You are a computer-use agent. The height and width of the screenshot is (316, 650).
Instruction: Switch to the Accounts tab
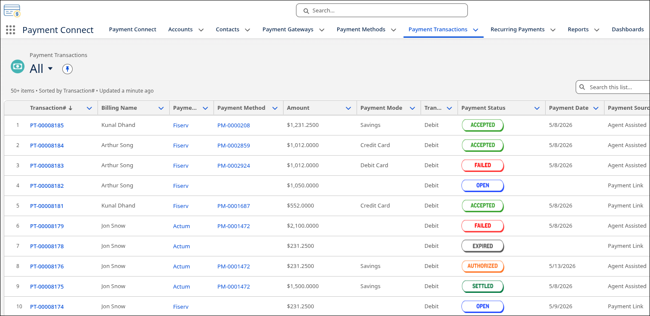coord(180,30)
